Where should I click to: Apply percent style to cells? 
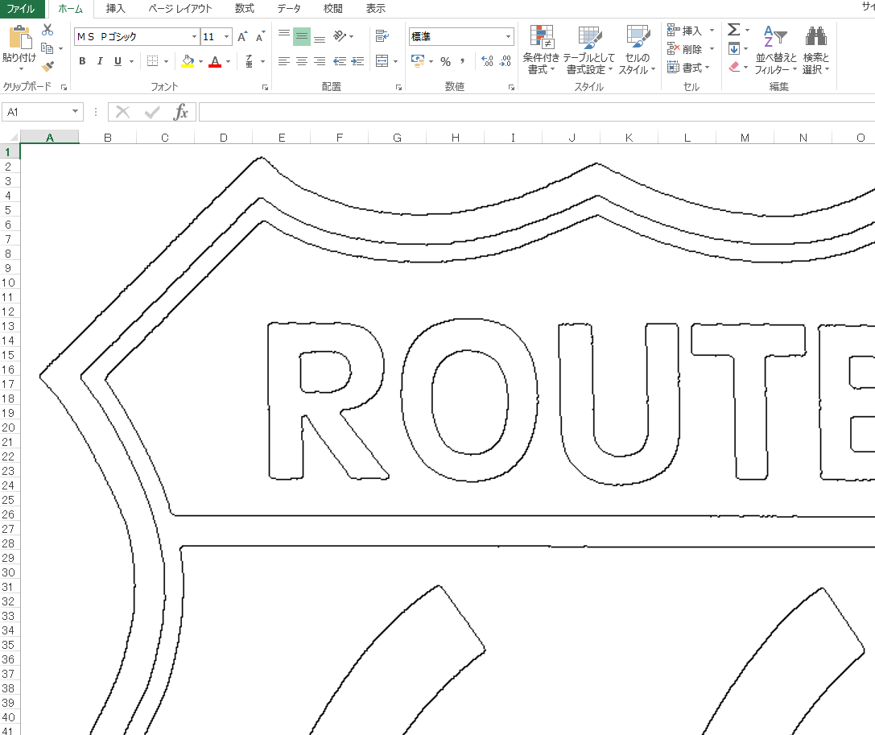pyautogui.click(x=445, y=61)
